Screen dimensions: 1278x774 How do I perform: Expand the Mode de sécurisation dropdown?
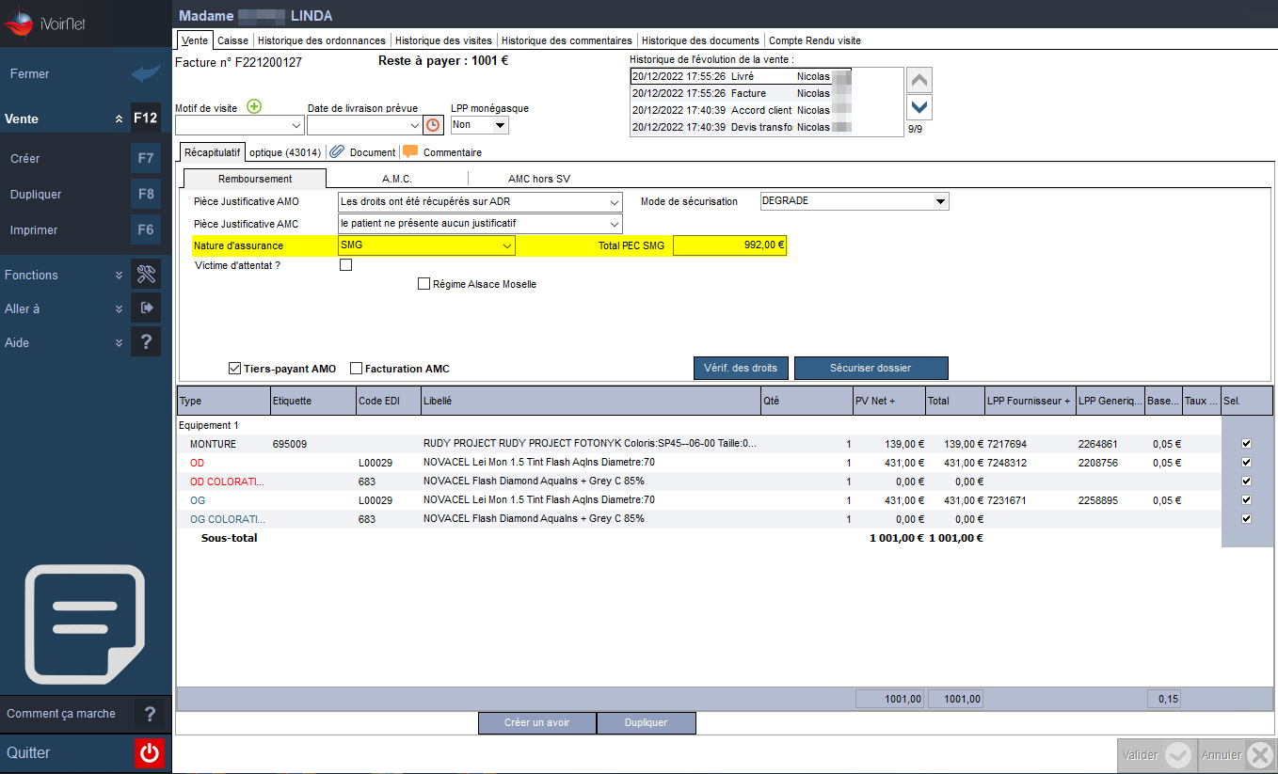click(855, 201)
